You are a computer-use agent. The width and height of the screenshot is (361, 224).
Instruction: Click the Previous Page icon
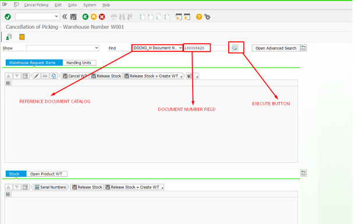pos(151,16)
